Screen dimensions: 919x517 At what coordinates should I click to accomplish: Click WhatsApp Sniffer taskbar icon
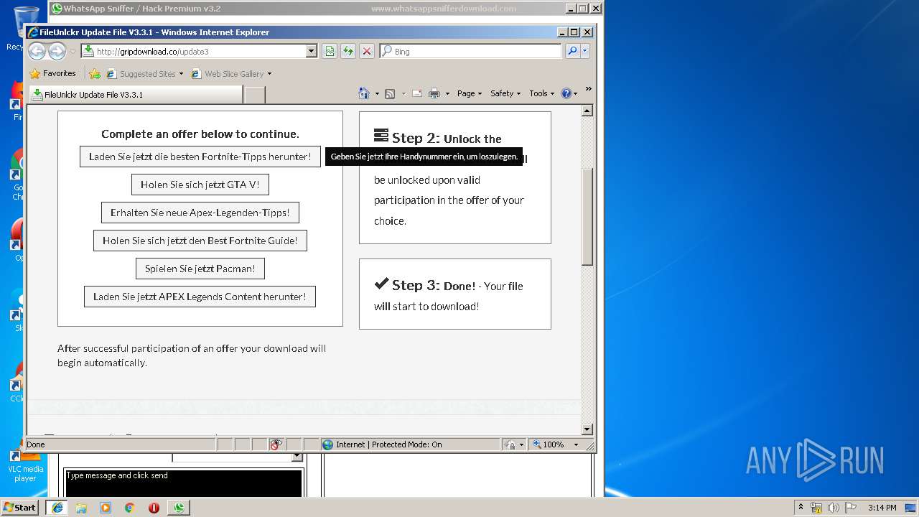point(179,508)
